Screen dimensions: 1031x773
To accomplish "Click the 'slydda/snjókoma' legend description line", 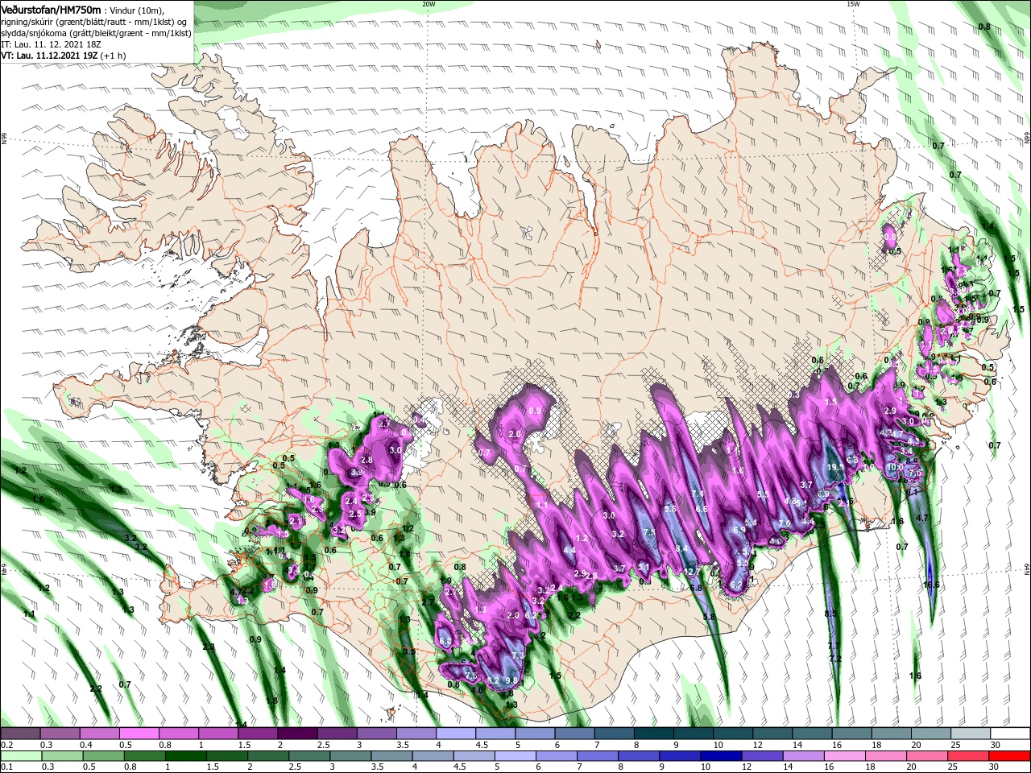I will [x=96, y=33].
